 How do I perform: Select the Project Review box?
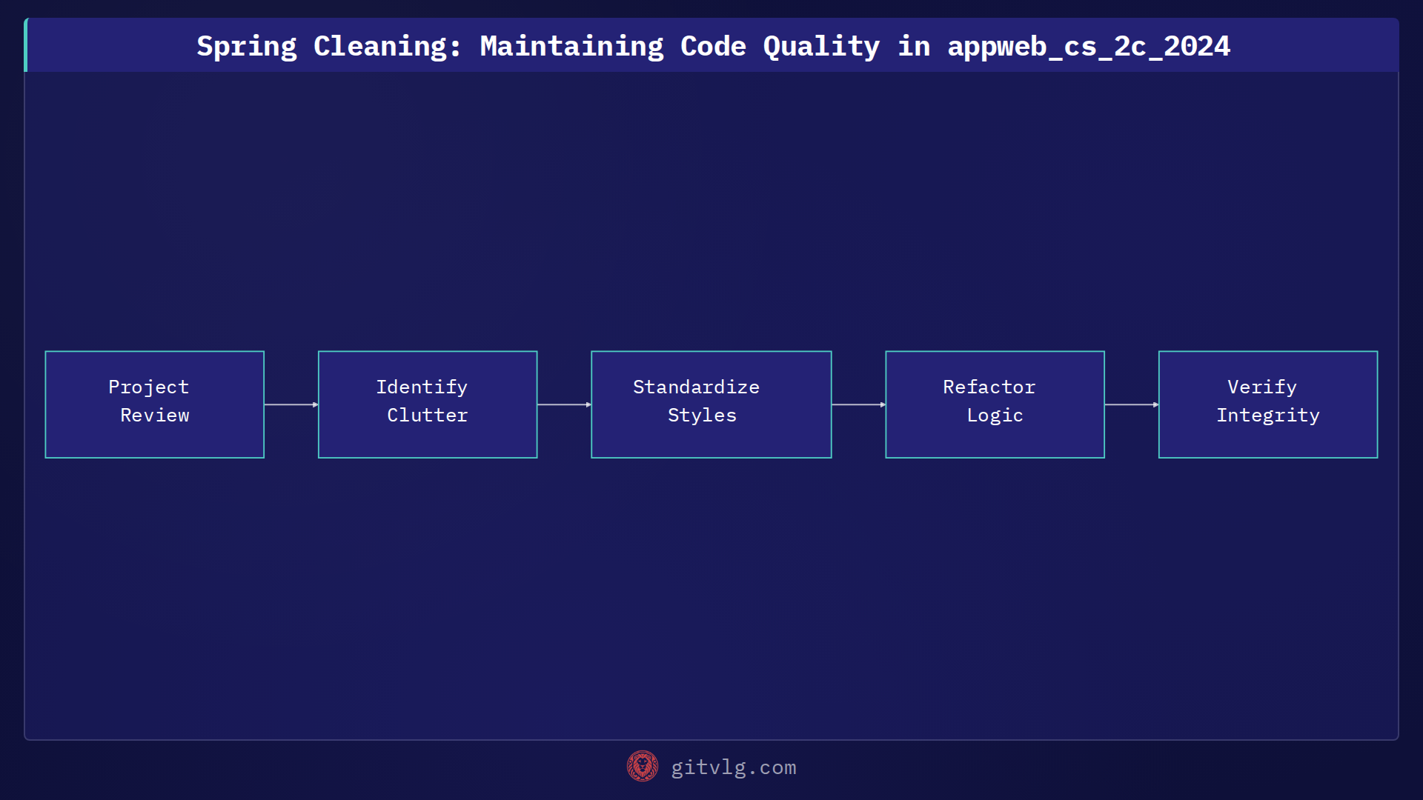(x=155, y=404)
